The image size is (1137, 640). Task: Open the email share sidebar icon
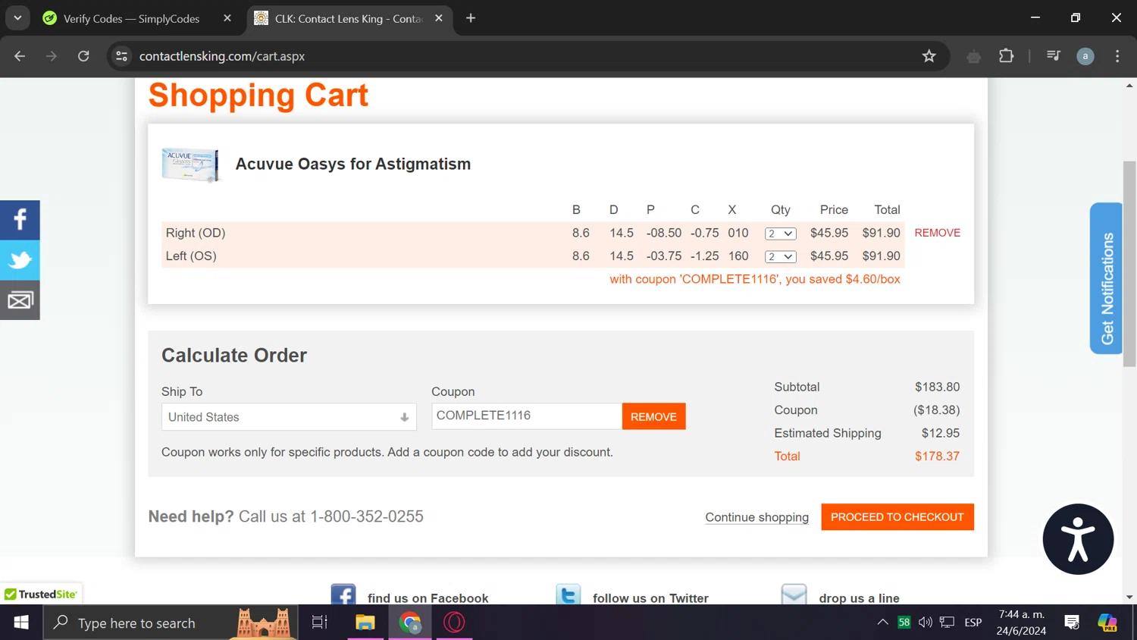click(x=20, y=300)
